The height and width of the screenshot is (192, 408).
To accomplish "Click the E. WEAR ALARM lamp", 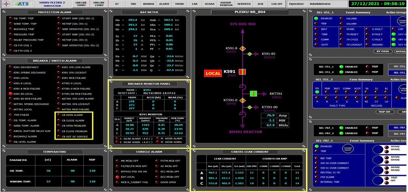I will [x=117, y=138].
